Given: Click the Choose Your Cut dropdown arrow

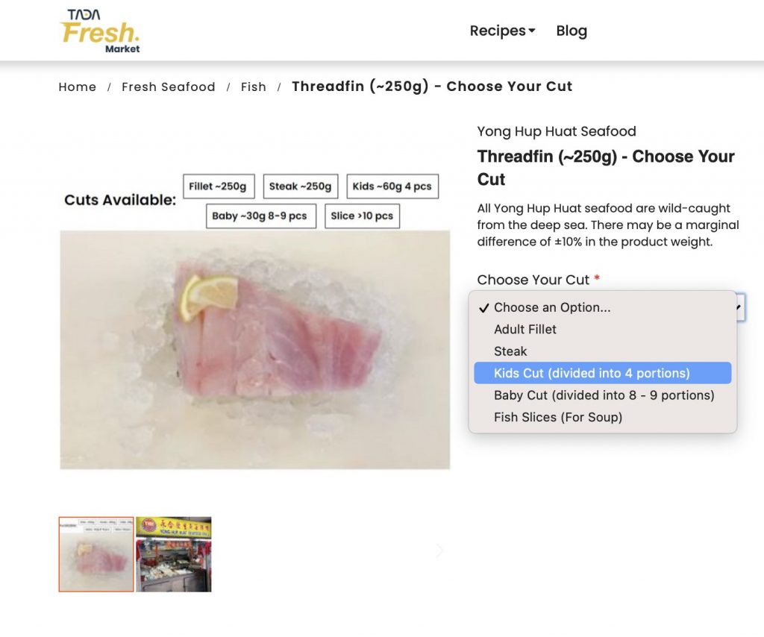Looking at the screenshot, I should [740, 307].
